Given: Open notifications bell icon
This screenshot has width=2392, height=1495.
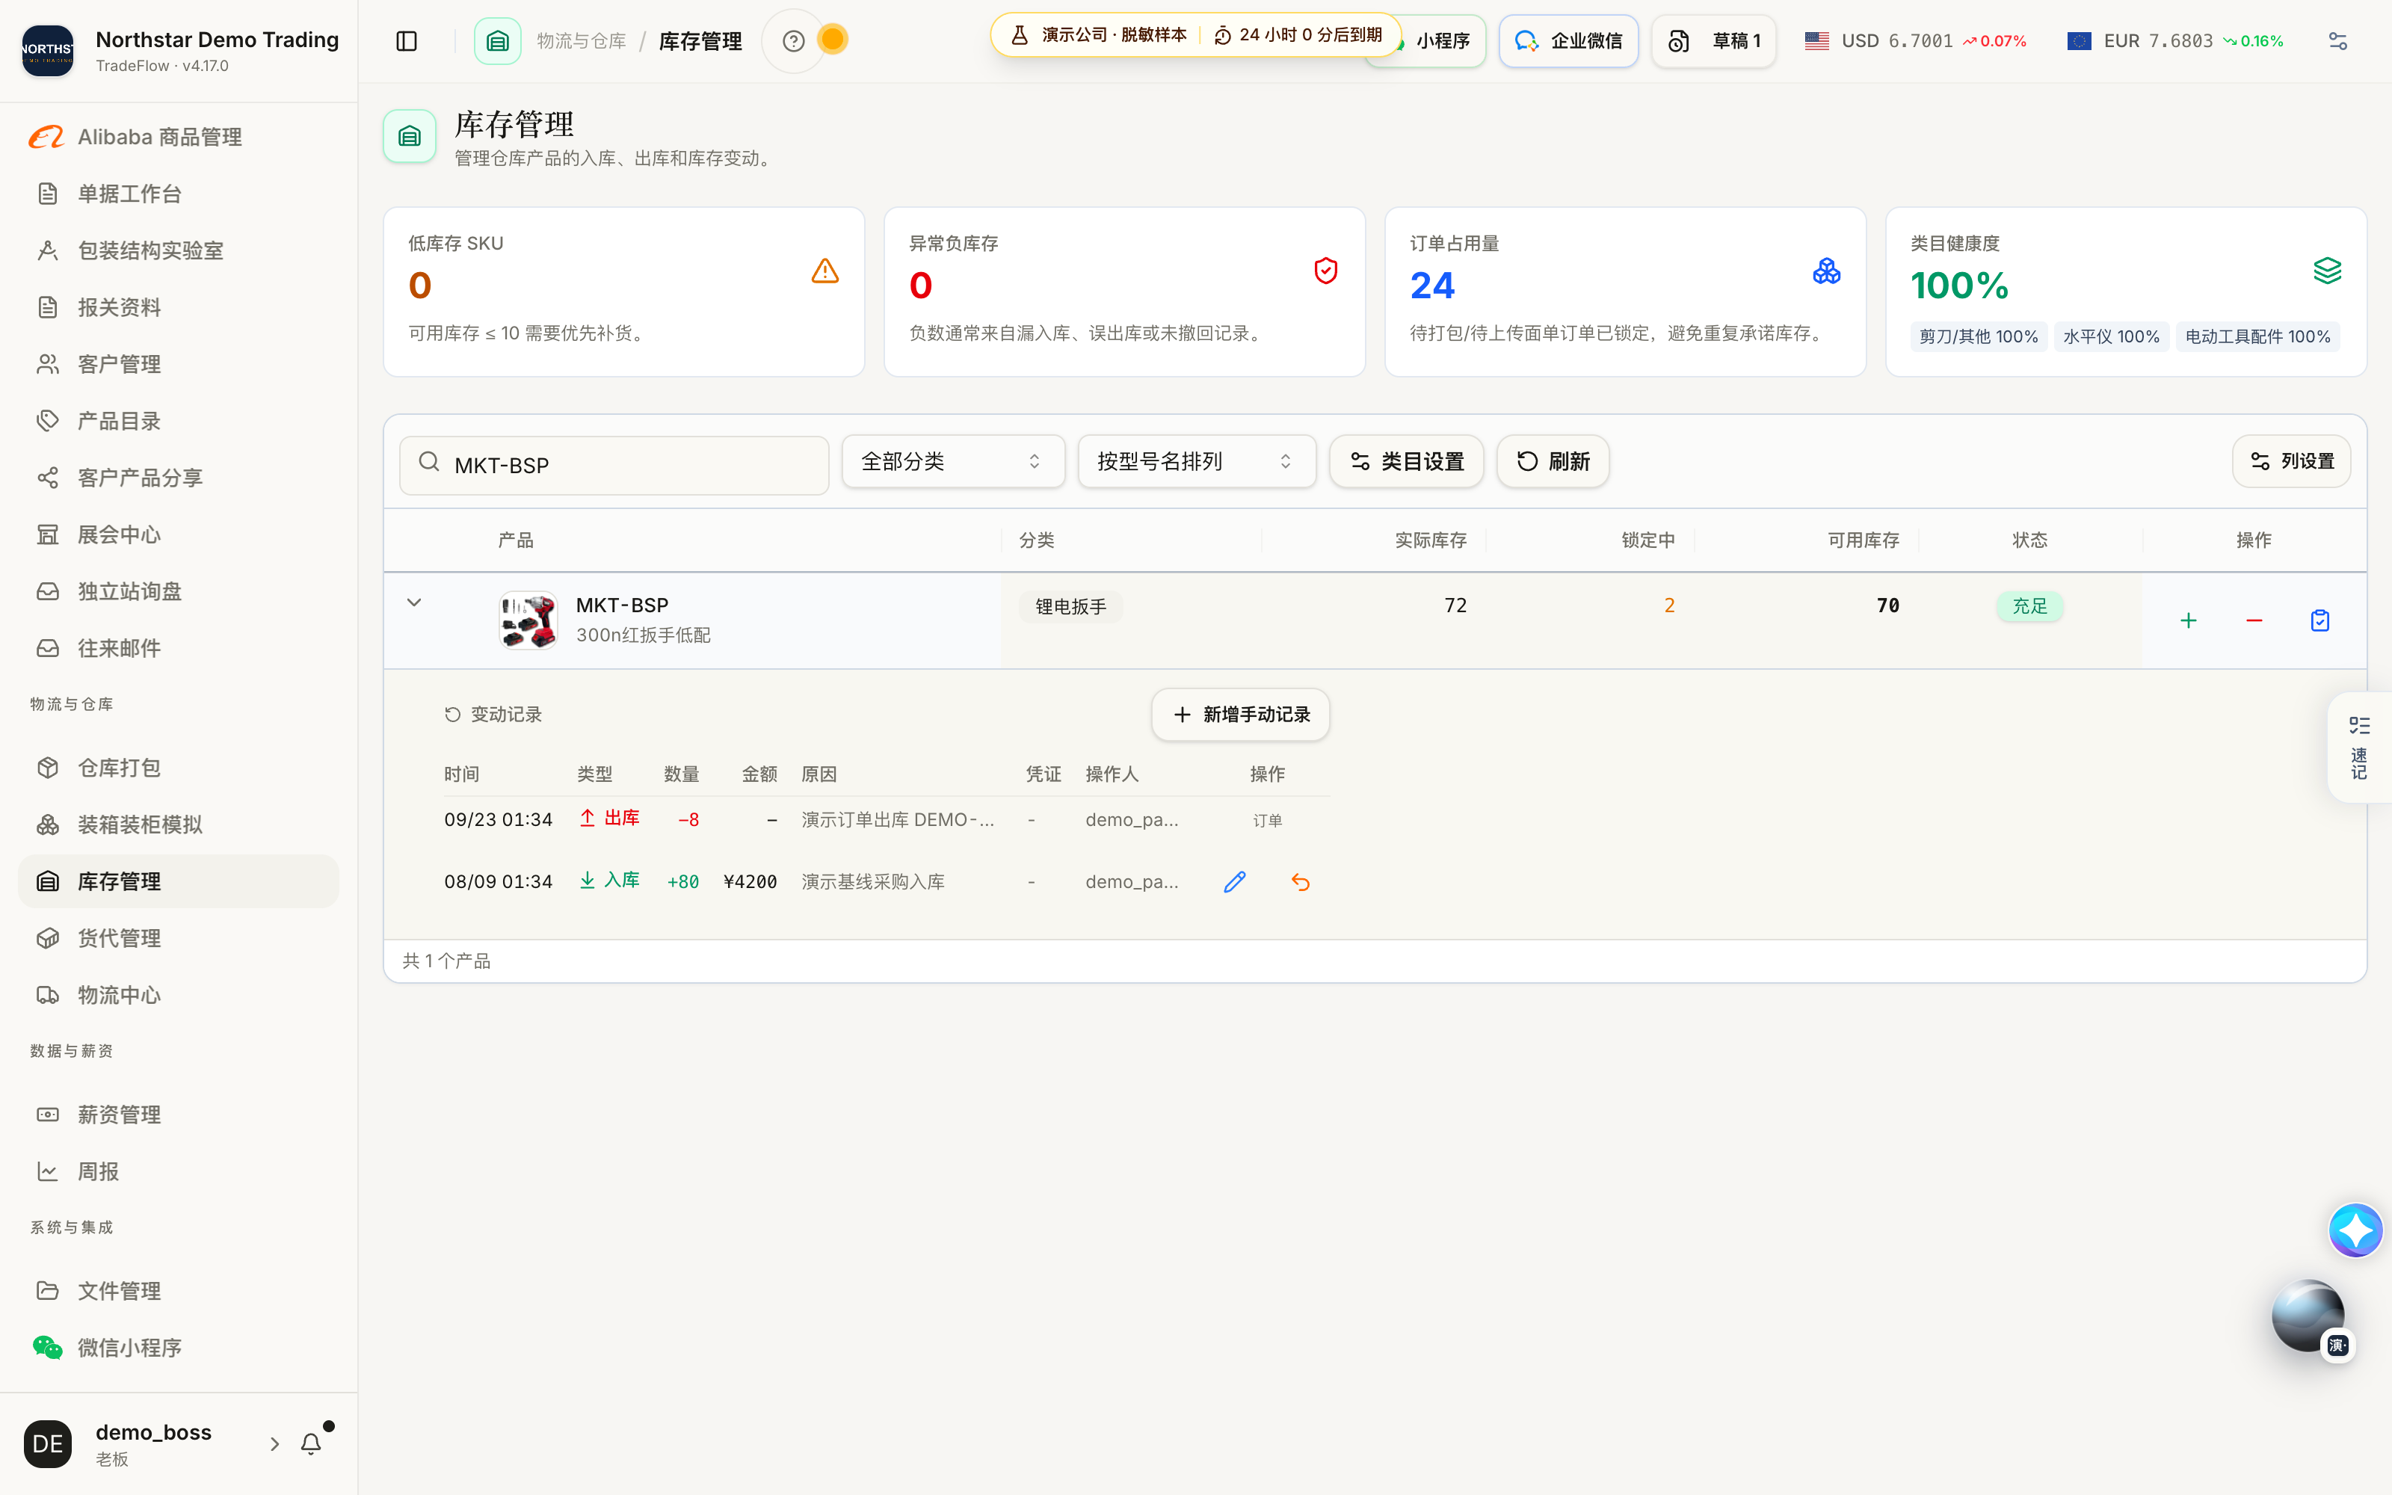Looking at the screenshot, I should click(312, 1443).
